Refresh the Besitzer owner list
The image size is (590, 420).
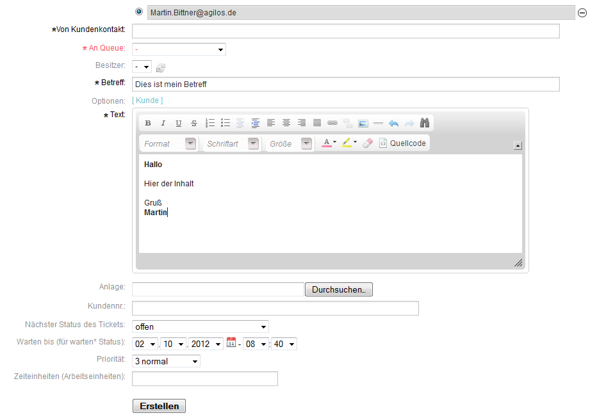coord(161,68)
